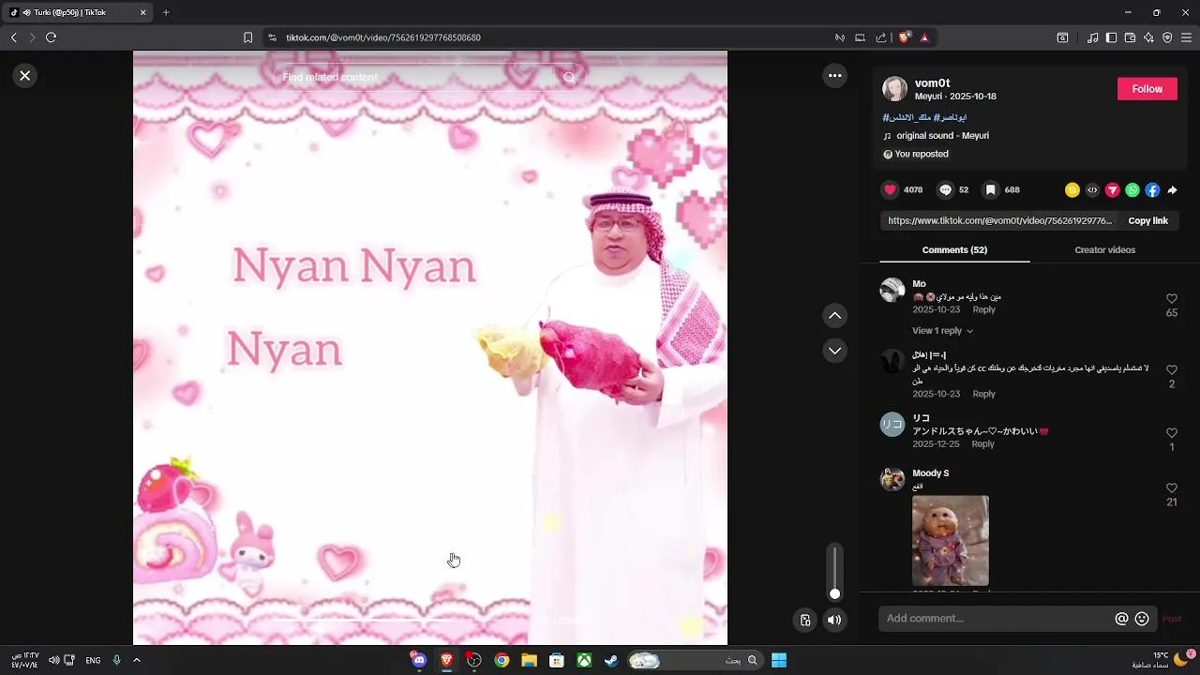Open Mo's profile avatar
Screen dimensions: 1200x675
click(892, 290)
